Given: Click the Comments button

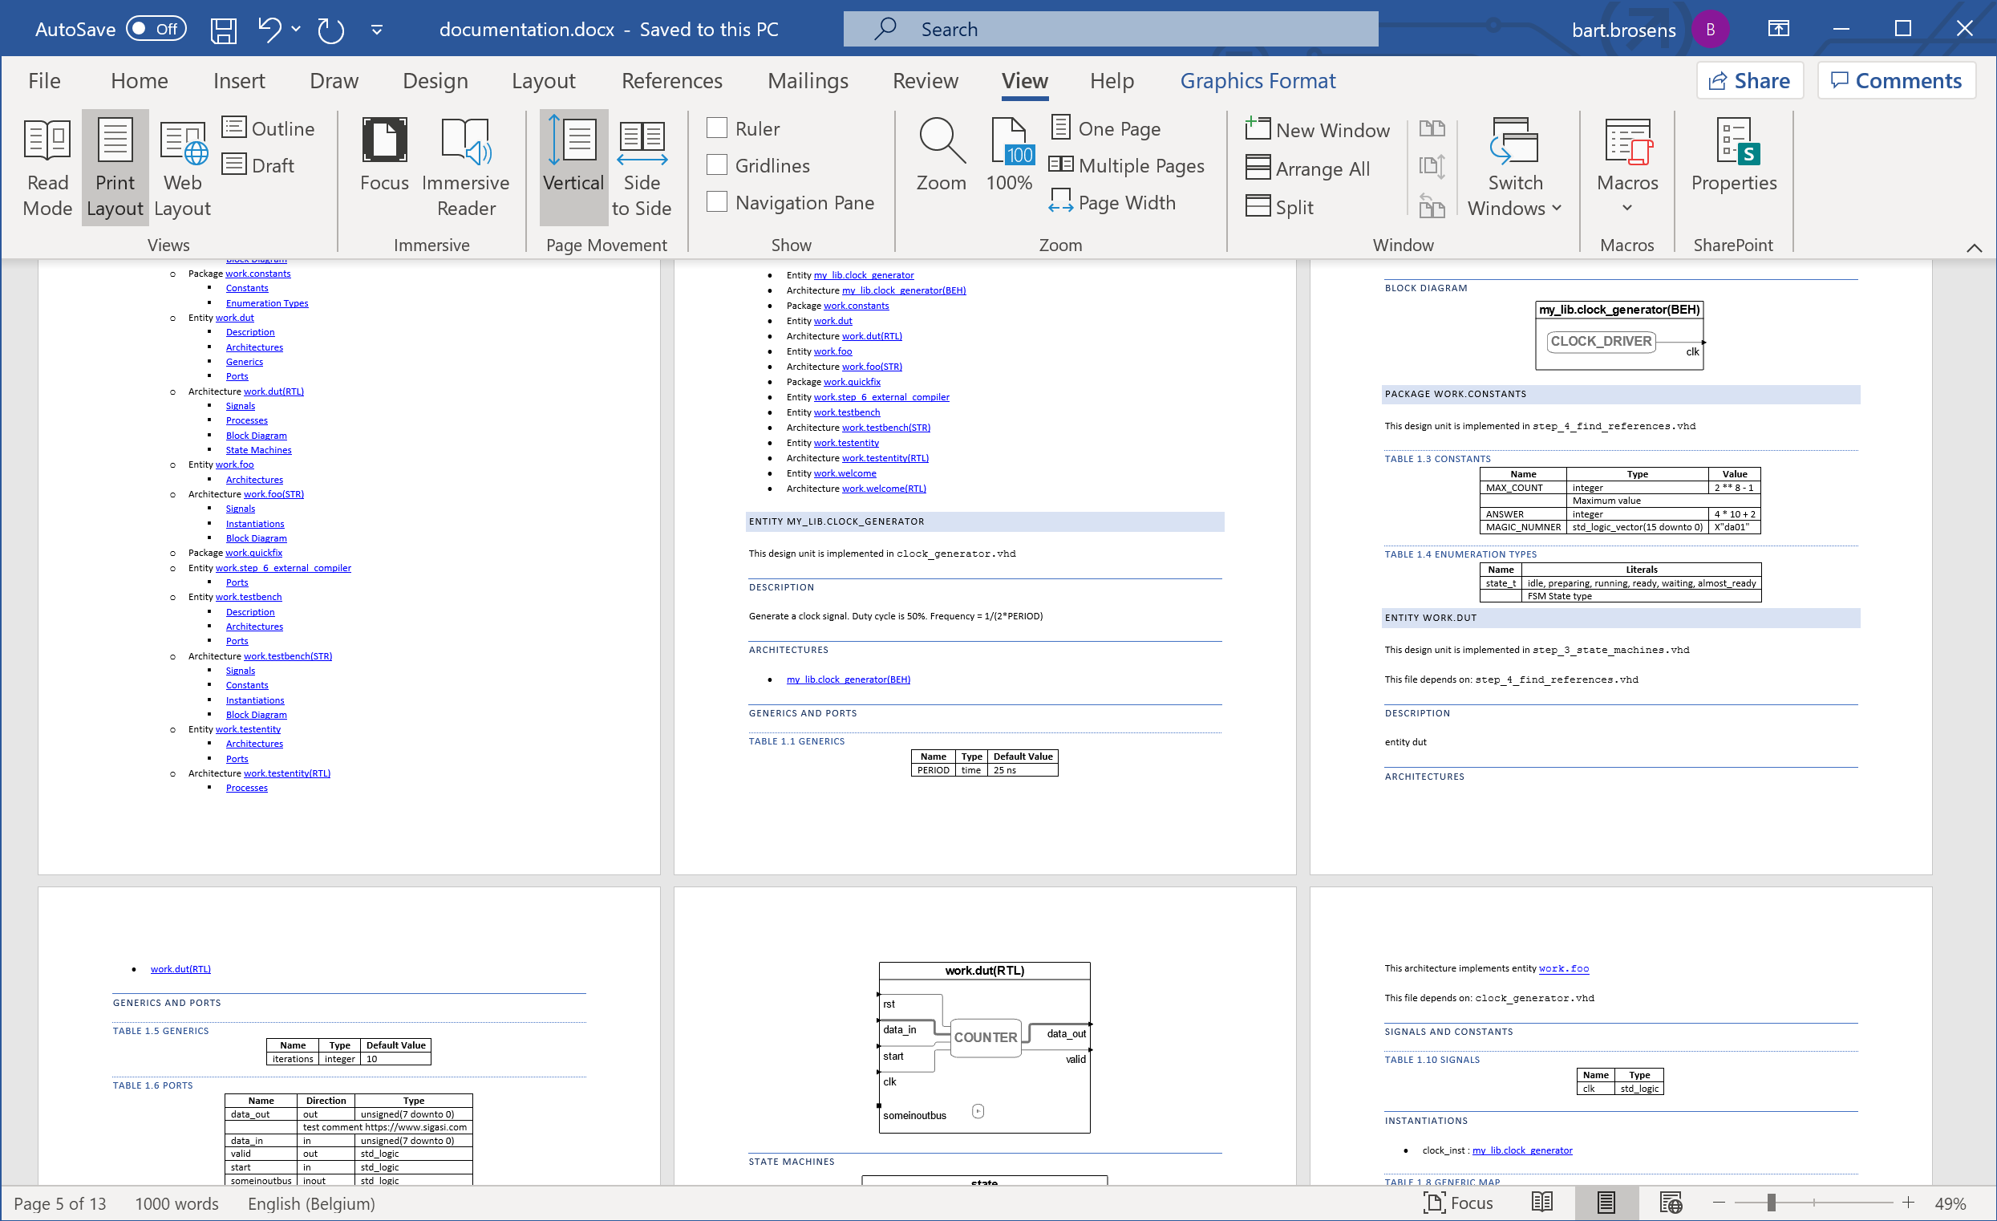Looking at the screenshot, I should coord(1897,81).
